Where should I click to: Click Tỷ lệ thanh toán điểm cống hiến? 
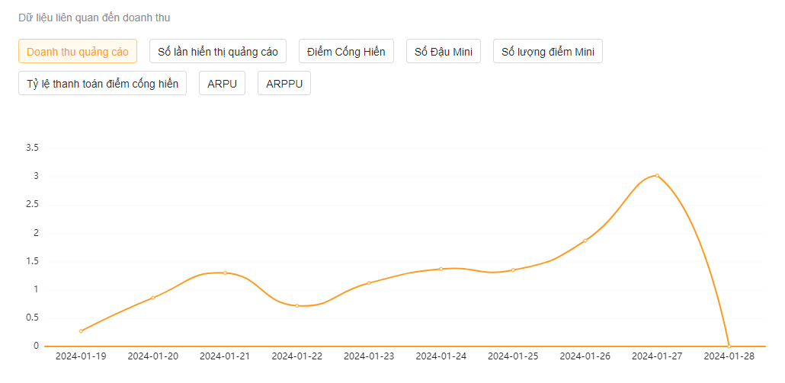click(102, 84)
